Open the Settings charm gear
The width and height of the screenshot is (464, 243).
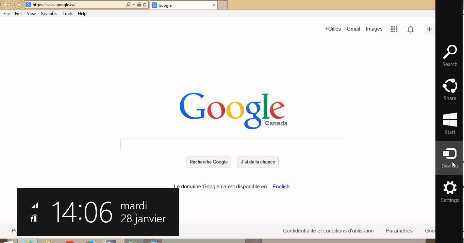coord(450,189)
